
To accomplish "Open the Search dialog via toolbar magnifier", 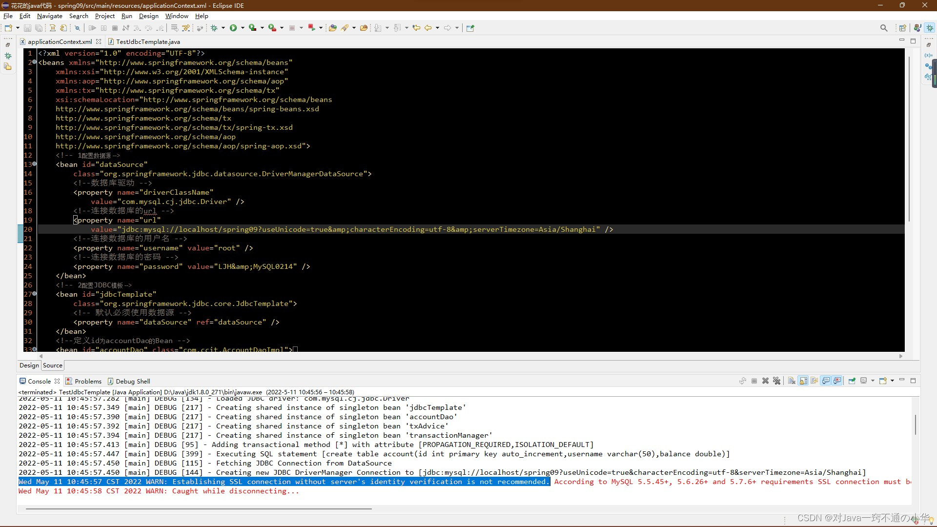I will point(884,28).
